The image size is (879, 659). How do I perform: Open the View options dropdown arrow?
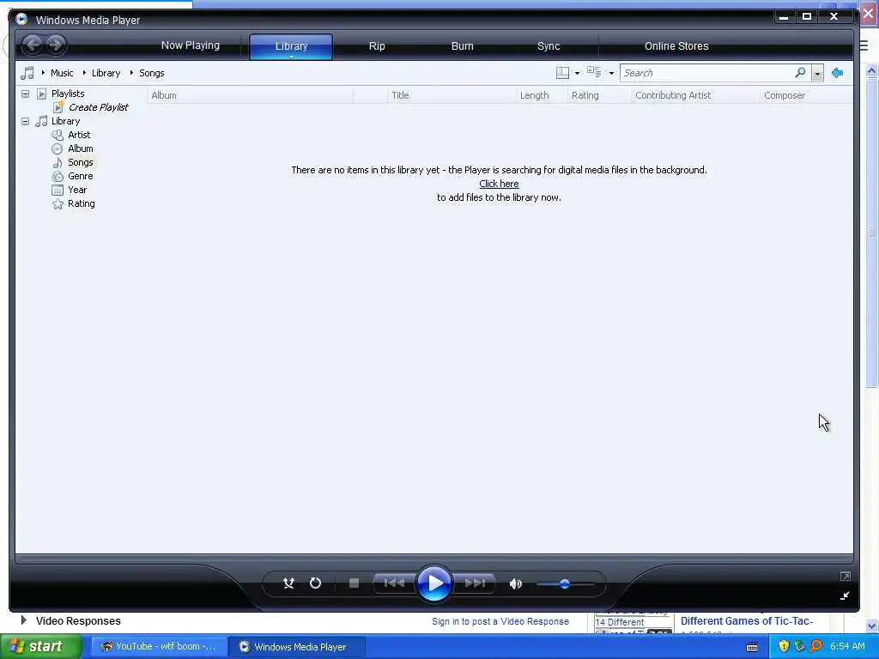(x=611, y=74)
